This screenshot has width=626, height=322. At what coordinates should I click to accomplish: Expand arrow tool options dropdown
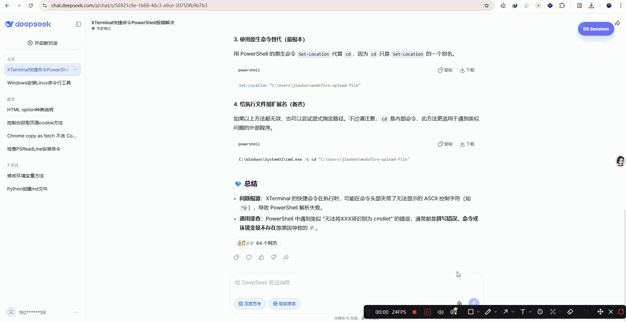[x=513, y=312]
